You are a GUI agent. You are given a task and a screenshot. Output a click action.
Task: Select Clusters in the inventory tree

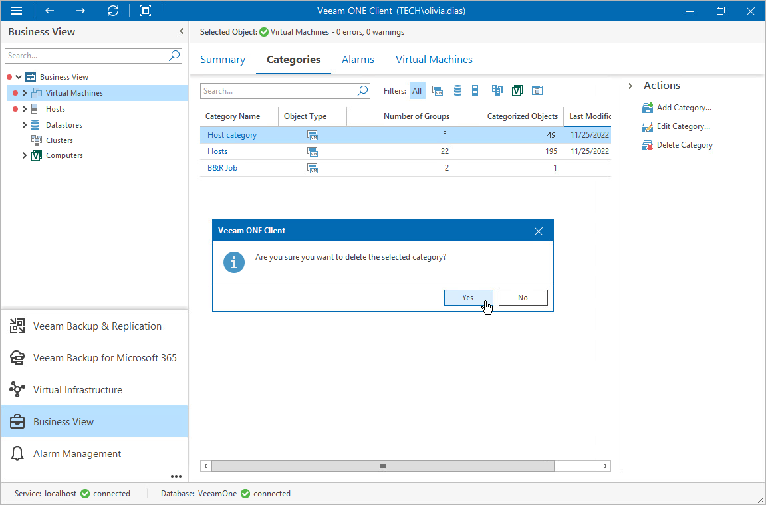(59, 140)
